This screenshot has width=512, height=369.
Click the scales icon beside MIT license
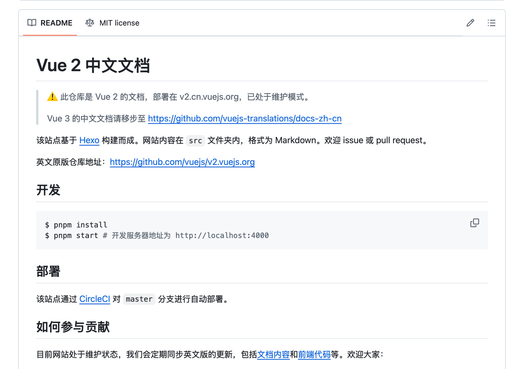(x=90, y=23)
